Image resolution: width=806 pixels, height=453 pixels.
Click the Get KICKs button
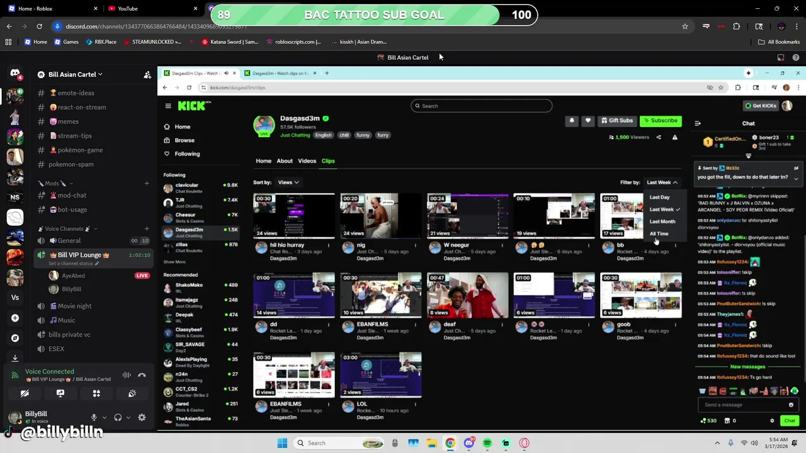(x=761, y=106)
